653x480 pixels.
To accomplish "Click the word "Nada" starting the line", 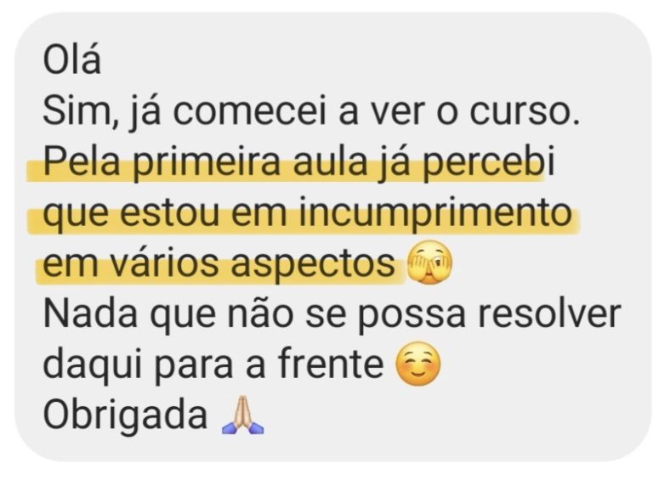I will [90, 313].
